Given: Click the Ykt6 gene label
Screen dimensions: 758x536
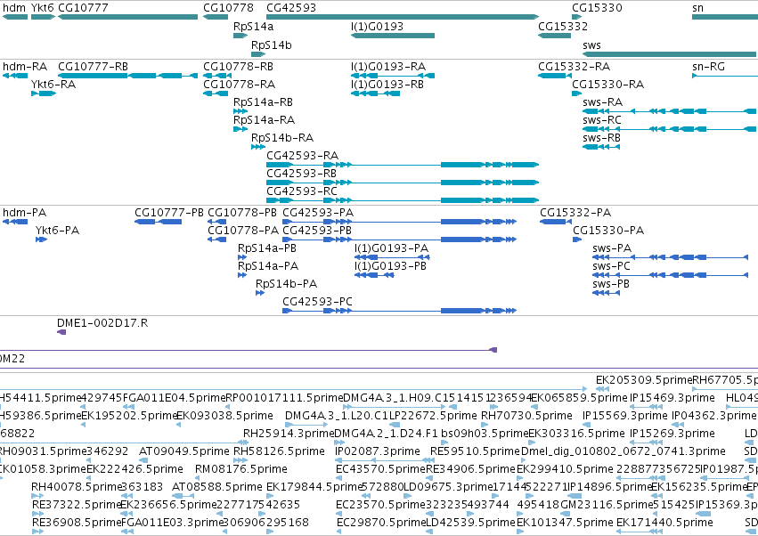Looking at the screenshot, I should coord(43,8).
